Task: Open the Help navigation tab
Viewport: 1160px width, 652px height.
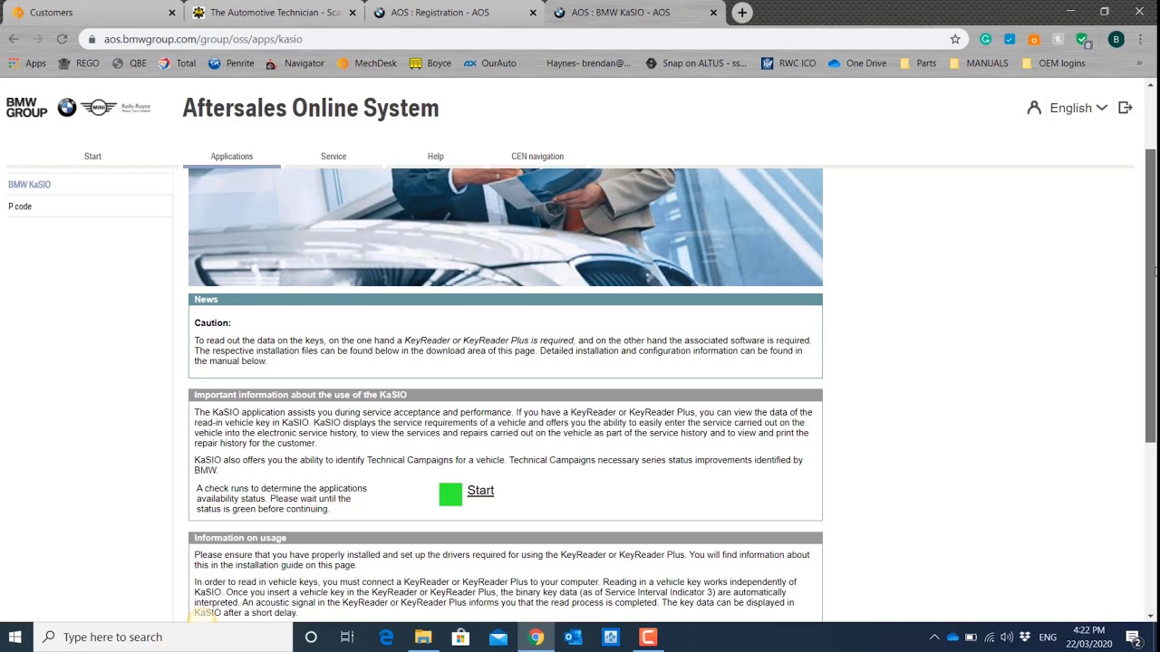Action: coord(436,157)
